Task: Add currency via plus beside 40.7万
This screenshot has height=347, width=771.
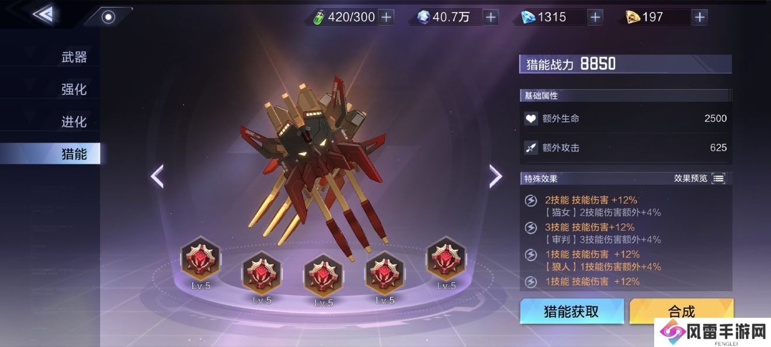Action: coord(491,17)
